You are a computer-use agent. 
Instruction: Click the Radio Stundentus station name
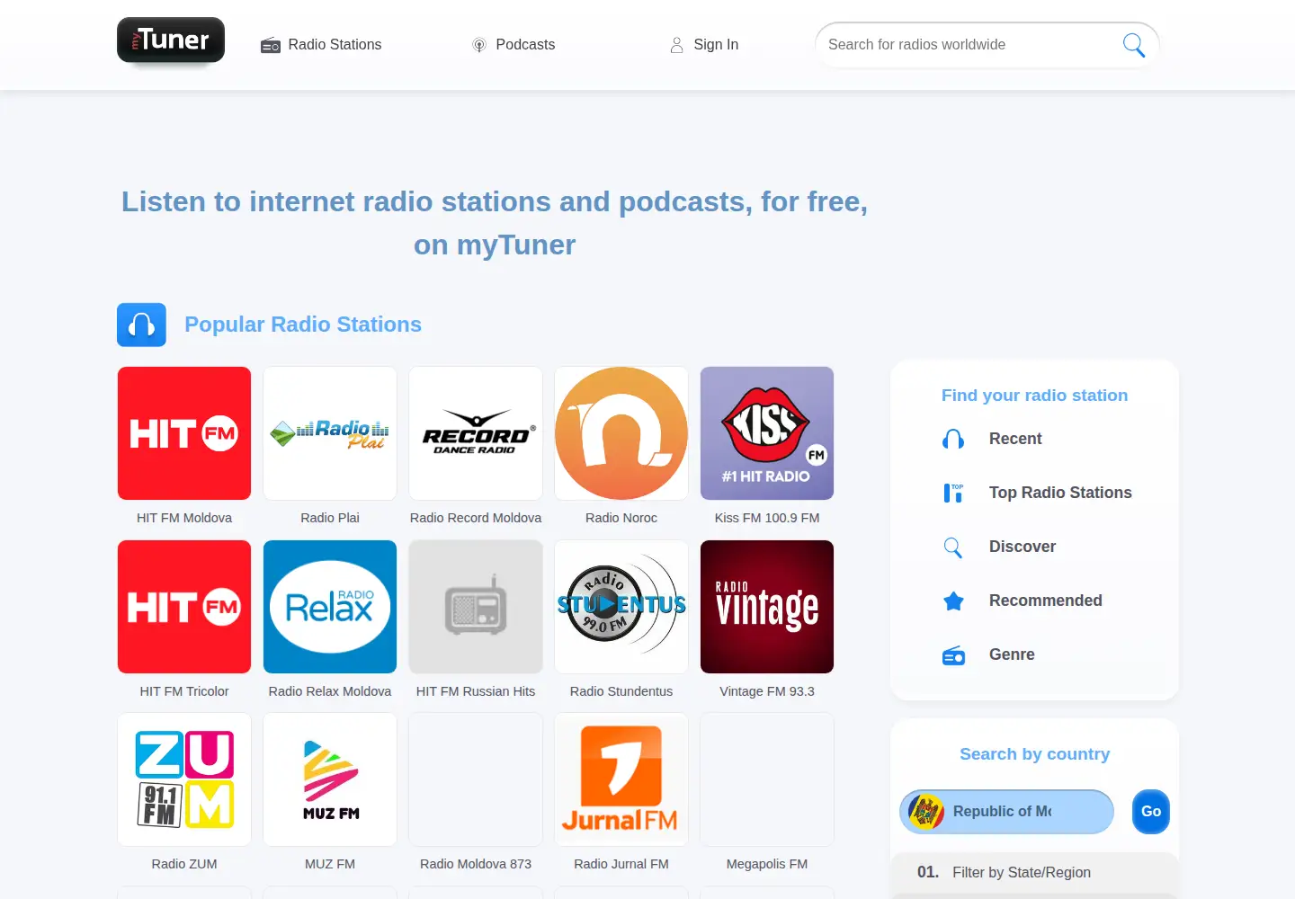(621, 691)
